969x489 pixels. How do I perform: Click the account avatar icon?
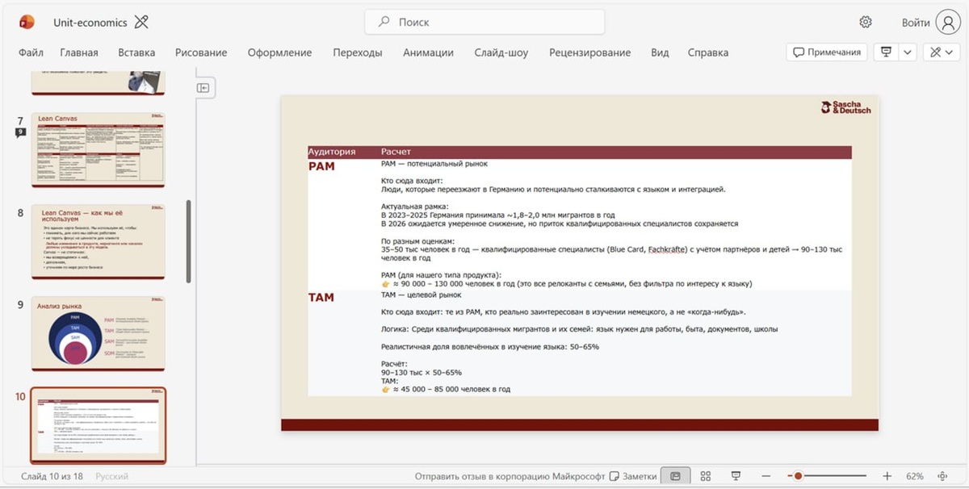coord(948,22)
